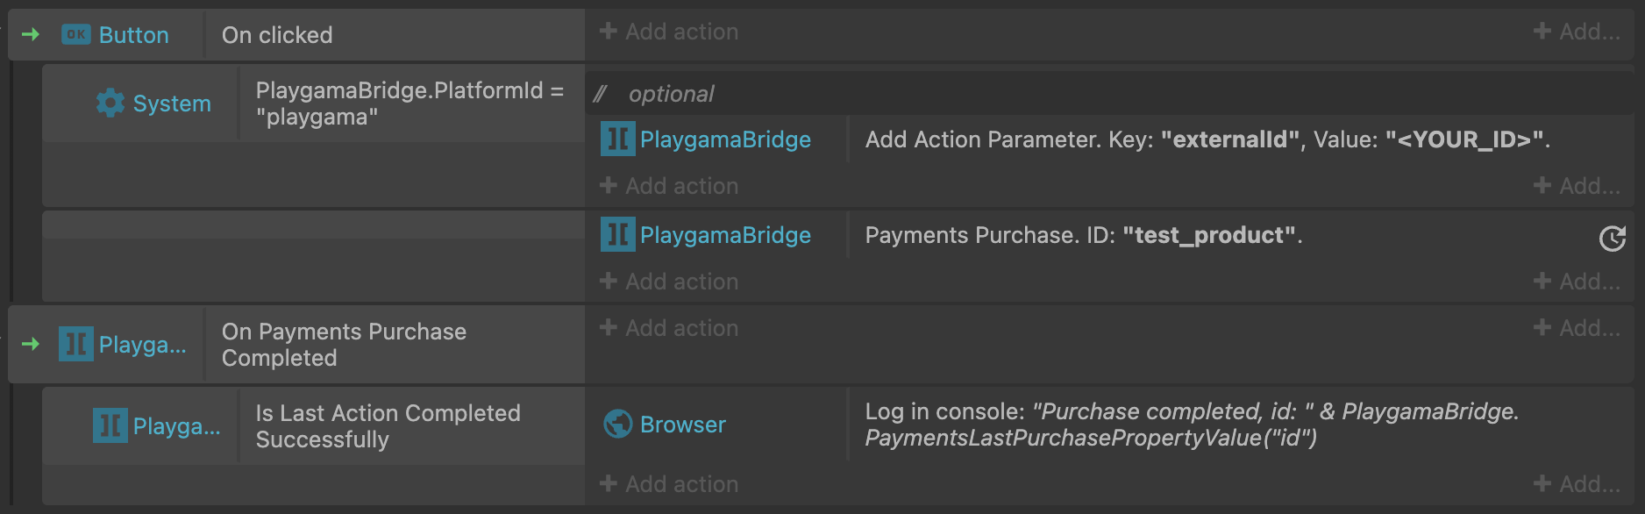Click green arrow of Button On clicked event
This screenshot has width=1645, height=514.
coord(31,34)
